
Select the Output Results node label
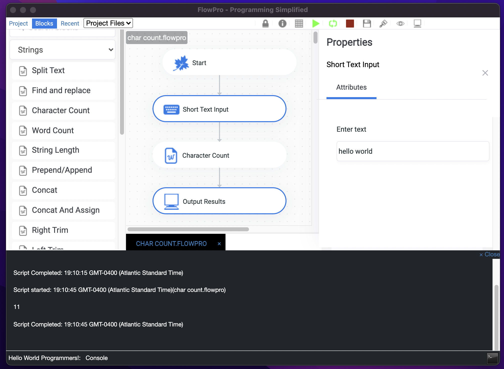tap(204, 202)
